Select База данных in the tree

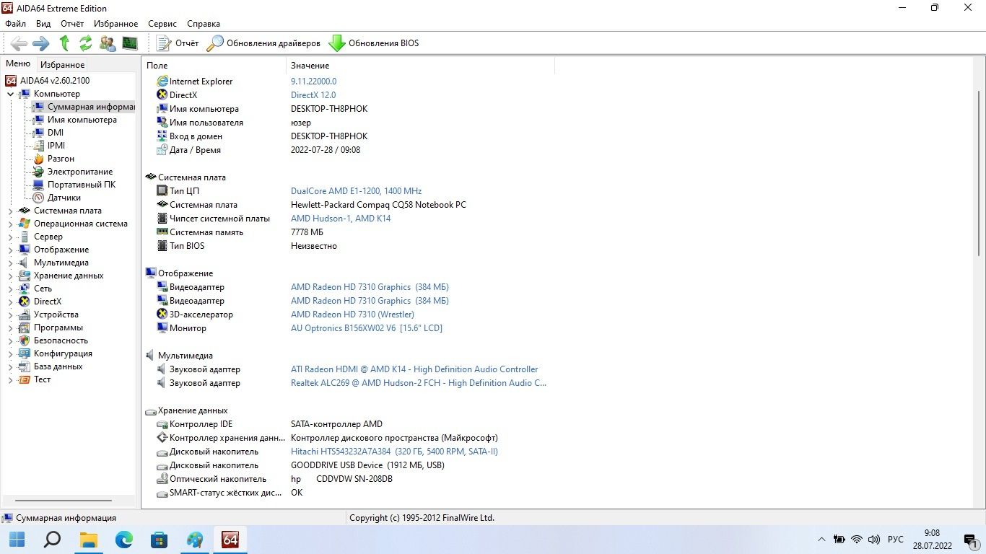click(58, 366)
